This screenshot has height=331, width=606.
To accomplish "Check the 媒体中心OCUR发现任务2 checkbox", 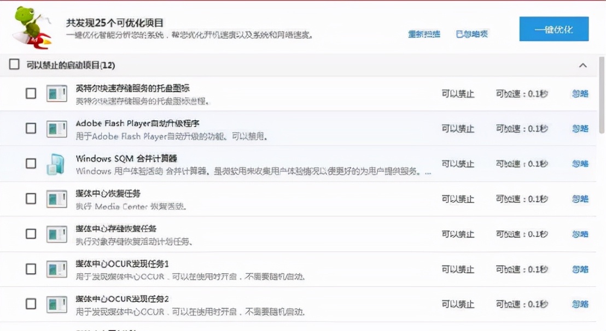I will pos(31,304).
